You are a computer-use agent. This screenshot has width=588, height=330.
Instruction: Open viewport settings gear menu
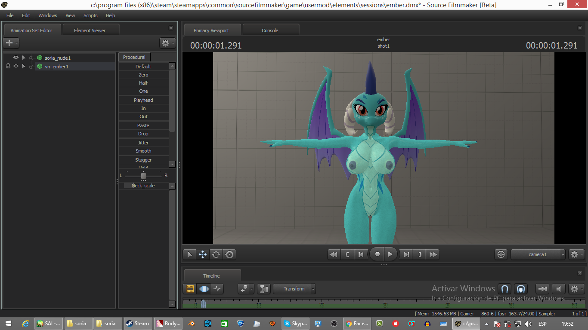pyautogui.click(x=576, y=254)
